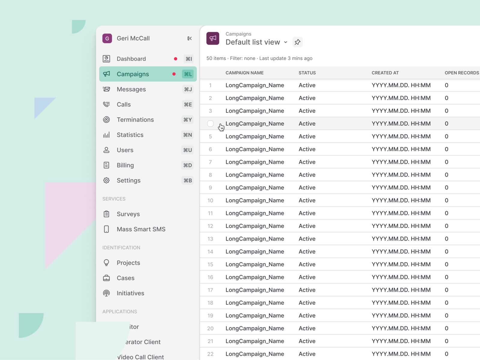This screenshot has width=480, height=360.
Task: Click the Statistics bar chart icon
Action: (107, 135)
